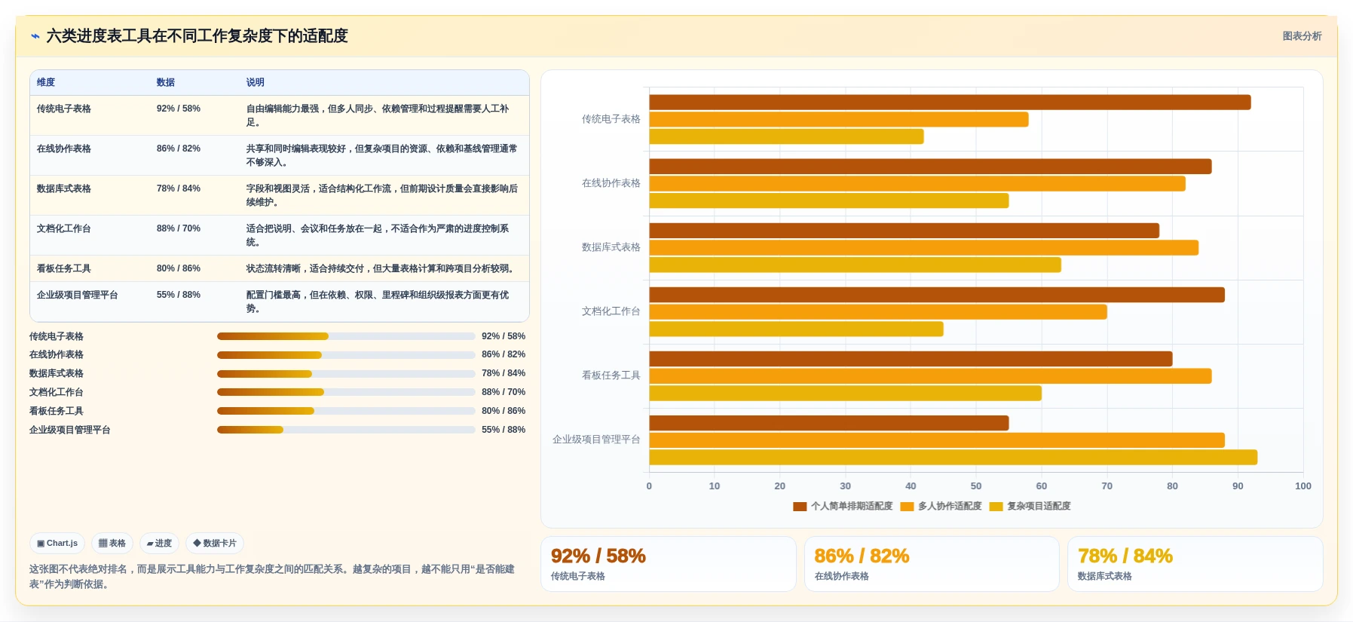Screen dimensions: 1353x622
Task: Click the description starting 自由编辑能力最强
Action: pyautogui.click(x=378, y=115)
